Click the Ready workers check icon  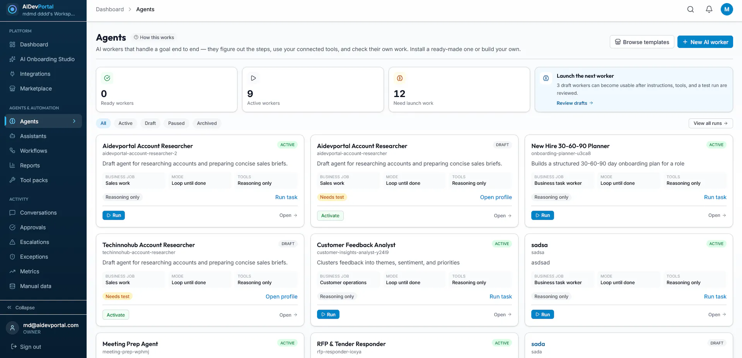coord(107,78)
